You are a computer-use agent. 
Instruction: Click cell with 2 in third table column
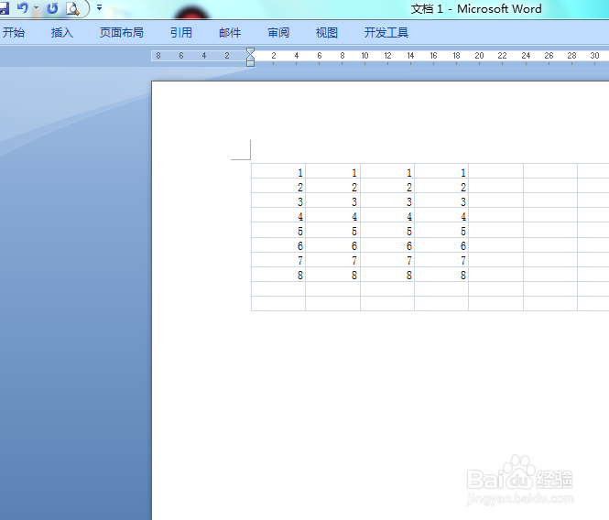coord(387,186)
